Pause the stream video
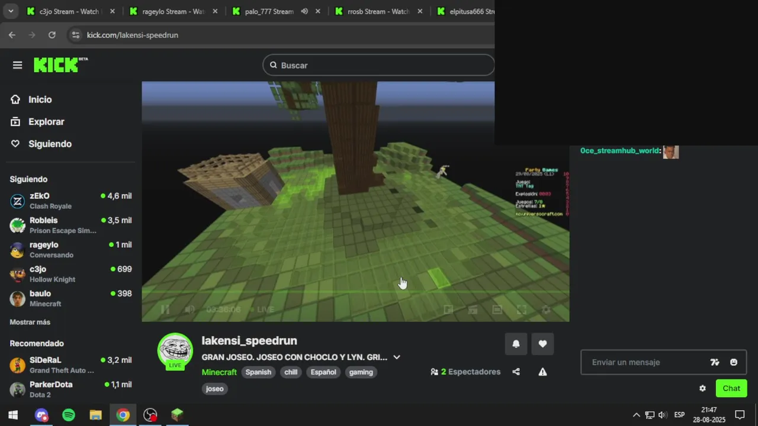The width and height of the screenshot is (758, 426). [x=165, y=309]
